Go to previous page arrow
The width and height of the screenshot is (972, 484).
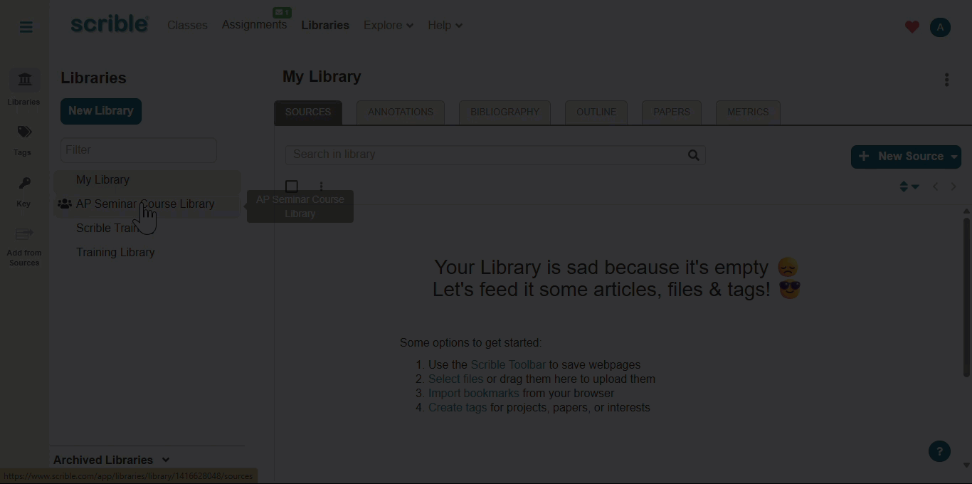click(x=935, y=186)
